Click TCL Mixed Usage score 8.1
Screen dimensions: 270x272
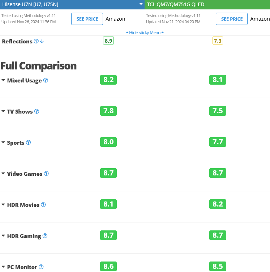tap(218, 80)
